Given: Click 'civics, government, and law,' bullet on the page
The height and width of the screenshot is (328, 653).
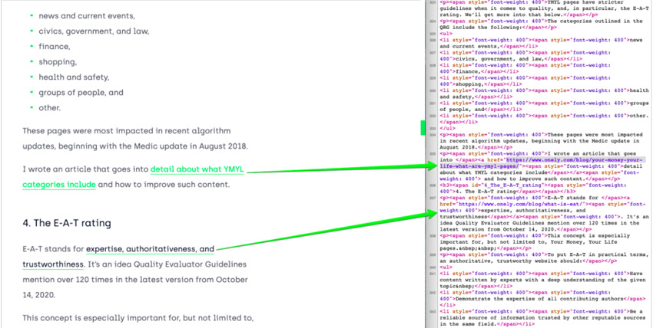Looking at the screenshot, I should pyautogui.click(x=94, y=31).
